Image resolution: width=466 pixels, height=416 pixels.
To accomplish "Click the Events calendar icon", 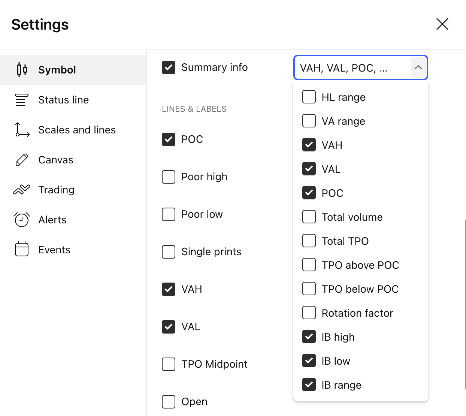I will click(x=22, y=250).
